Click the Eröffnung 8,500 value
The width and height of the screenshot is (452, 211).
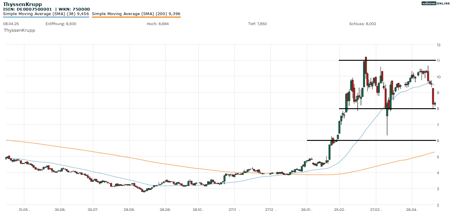(x=61, y=24)
